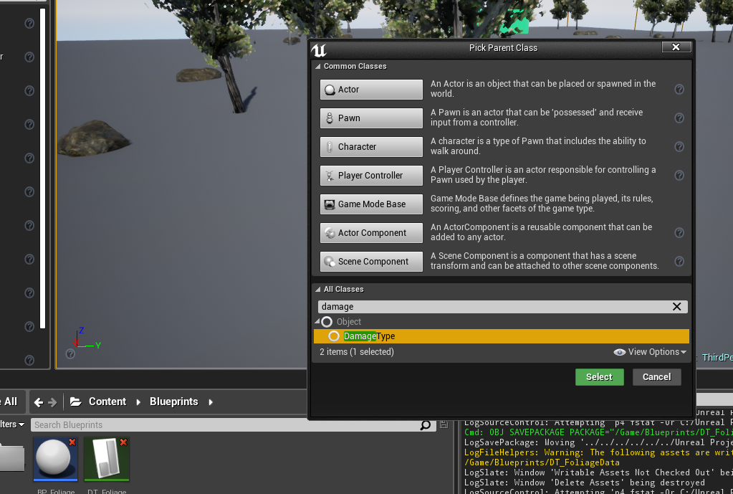Click the partially visible folder thumbnail

(x=12, y=458)
